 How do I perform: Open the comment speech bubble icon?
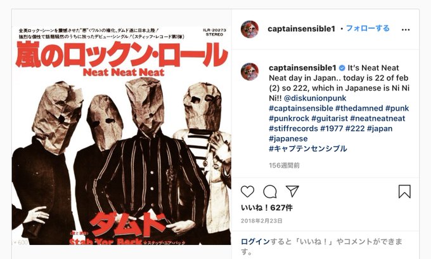(270, 191)
